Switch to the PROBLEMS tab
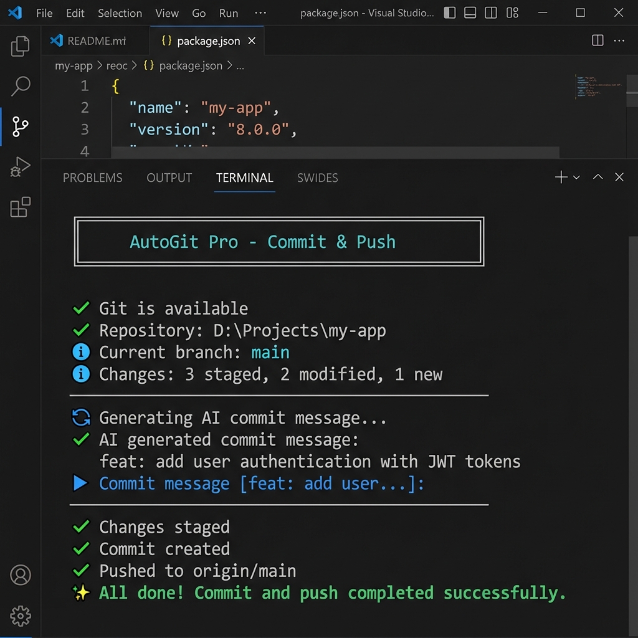The height and width of the screenshot is (638, 638). click(x=92, y=178)
